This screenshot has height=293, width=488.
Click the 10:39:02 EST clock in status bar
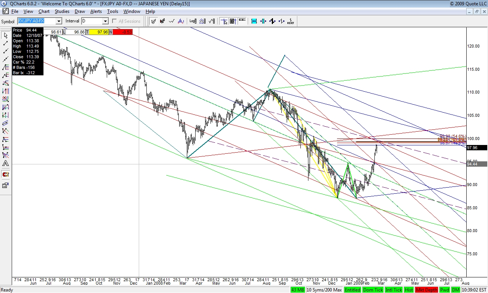pyautogui.click(x=474, y=290)
